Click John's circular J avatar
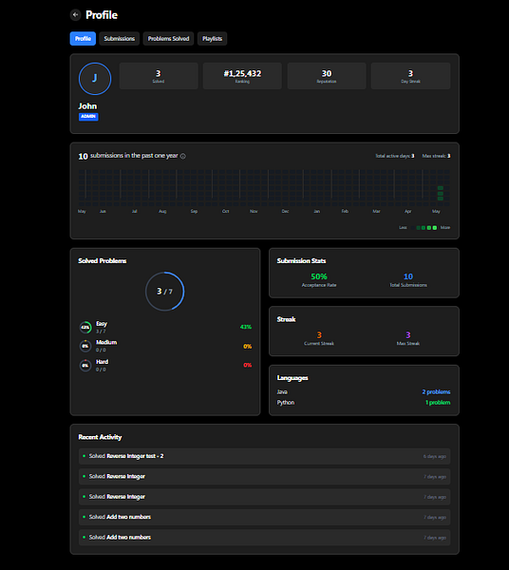This screenshot has height=570, width=509. 95,79
